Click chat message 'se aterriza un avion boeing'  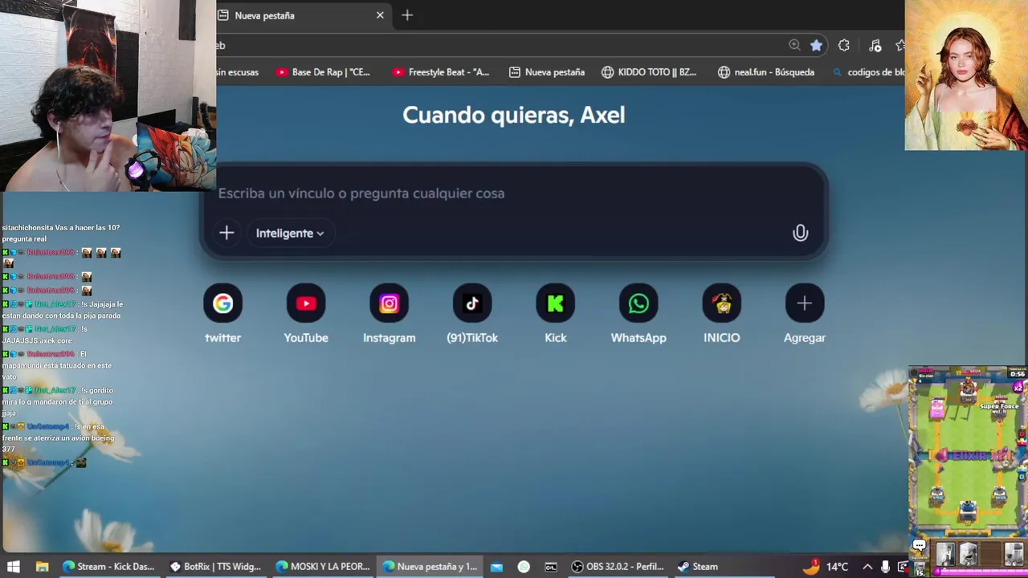point(58,438)
